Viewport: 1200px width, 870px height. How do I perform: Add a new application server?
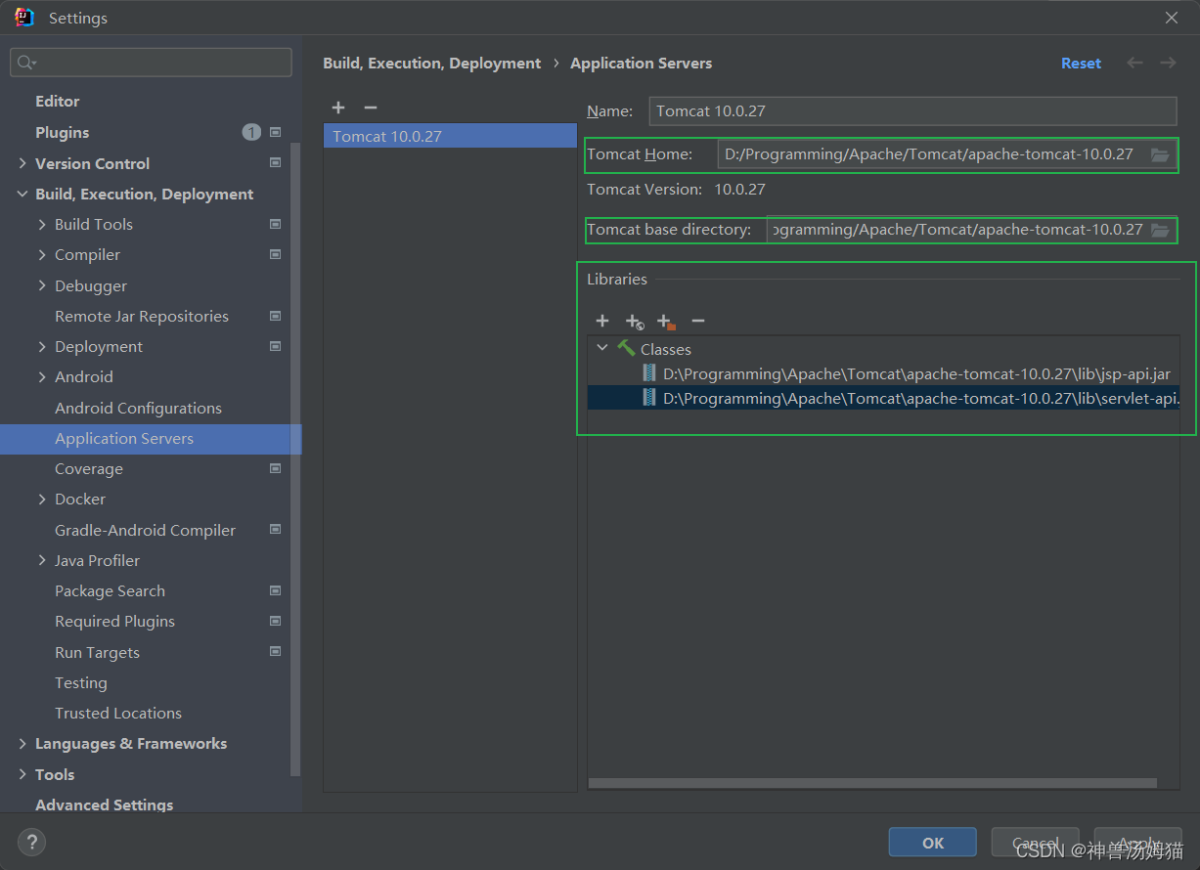tap(338, 108)
